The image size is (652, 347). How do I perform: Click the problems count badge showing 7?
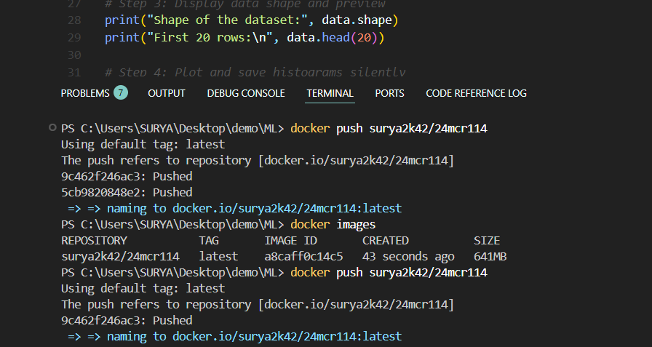[x=121, y=92]
